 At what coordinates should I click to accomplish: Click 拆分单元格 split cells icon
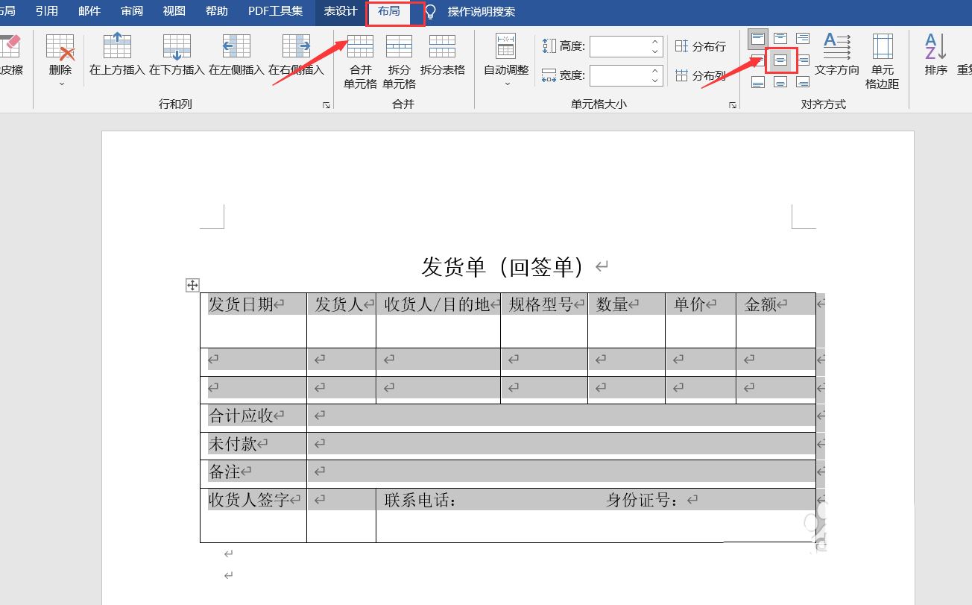[399, 46]
